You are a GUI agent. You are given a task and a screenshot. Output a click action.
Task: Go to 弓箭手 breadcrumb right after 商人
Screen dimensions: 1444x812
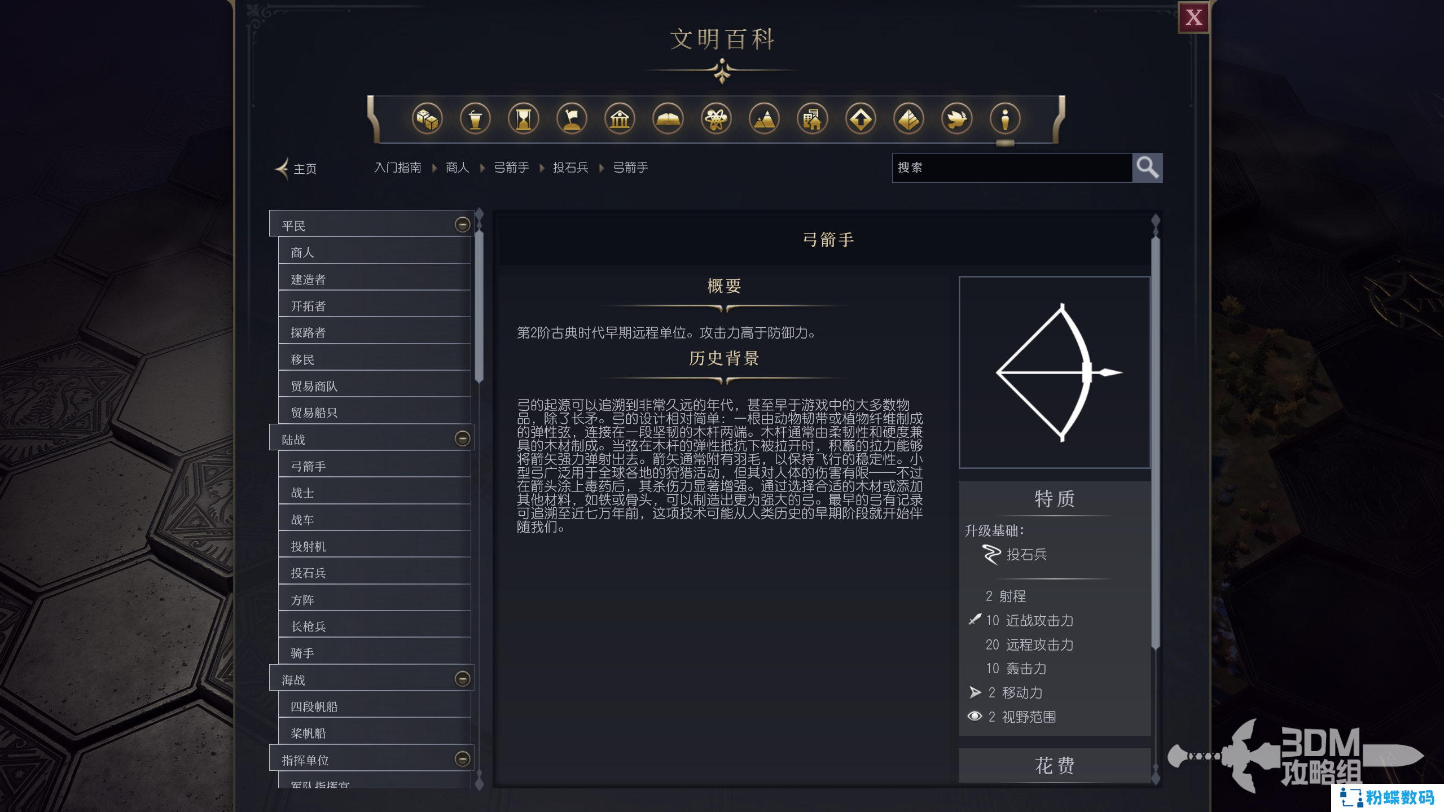(x=511, y=168)
